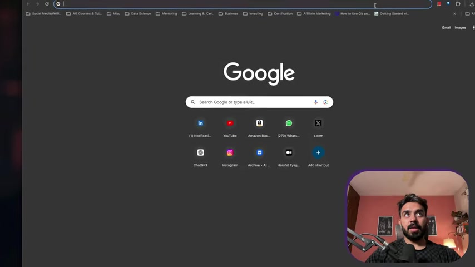Open the Data Science bookmarks folder
The width and height of the screenshot is (475, 267).
pos(137,14)
